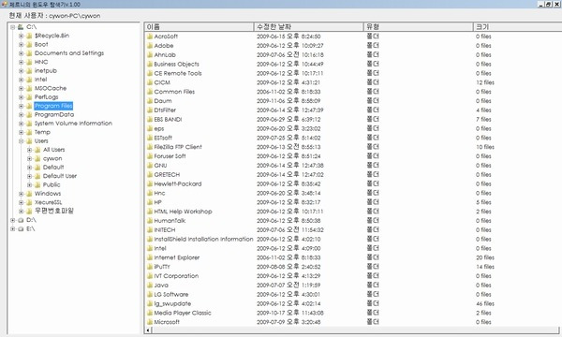Viewport: 562px width, 337px height.
Task: Expand the E:\ drive node
Action: [12, 228]
